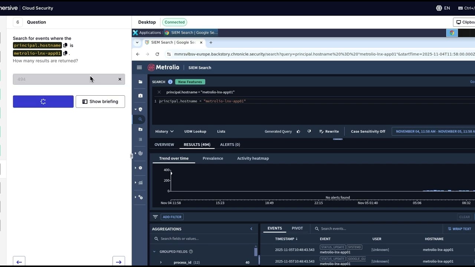Select the Trend over time tab
Screen dimensions: 475x267
coord(174,158)
